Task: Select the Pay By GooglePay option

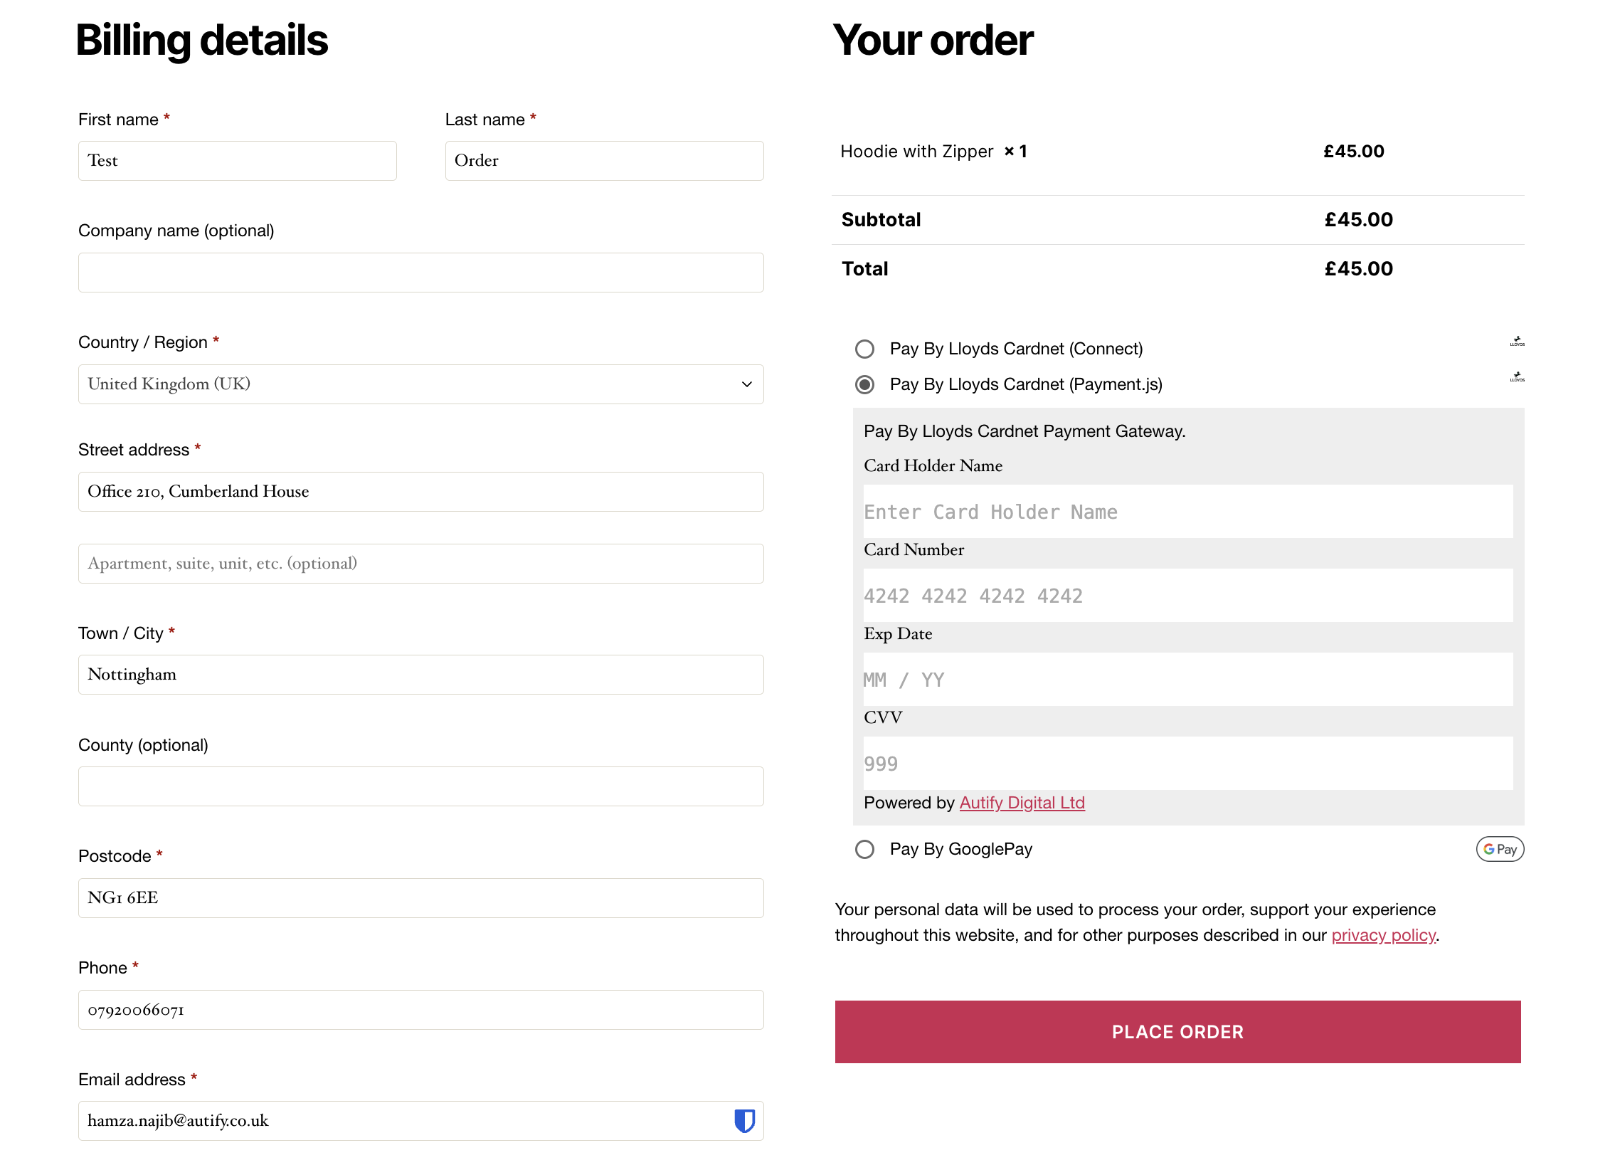Action: 864,849
